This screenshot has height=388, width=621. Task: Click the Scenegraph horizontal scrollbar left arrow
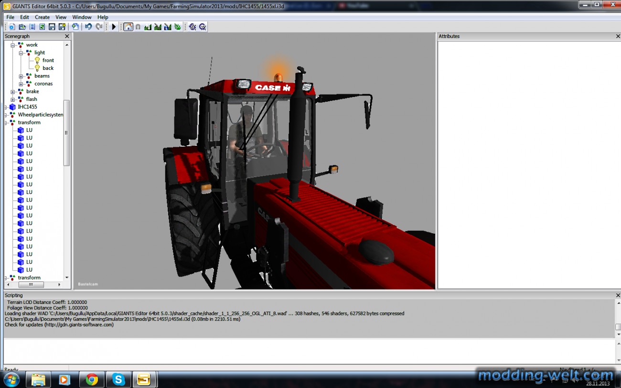click(7, 284)
